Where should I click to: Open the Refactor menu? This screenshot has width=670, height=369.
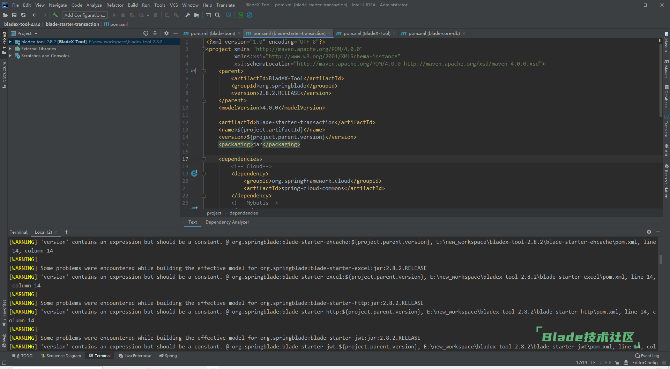click(x=115, y=5)
